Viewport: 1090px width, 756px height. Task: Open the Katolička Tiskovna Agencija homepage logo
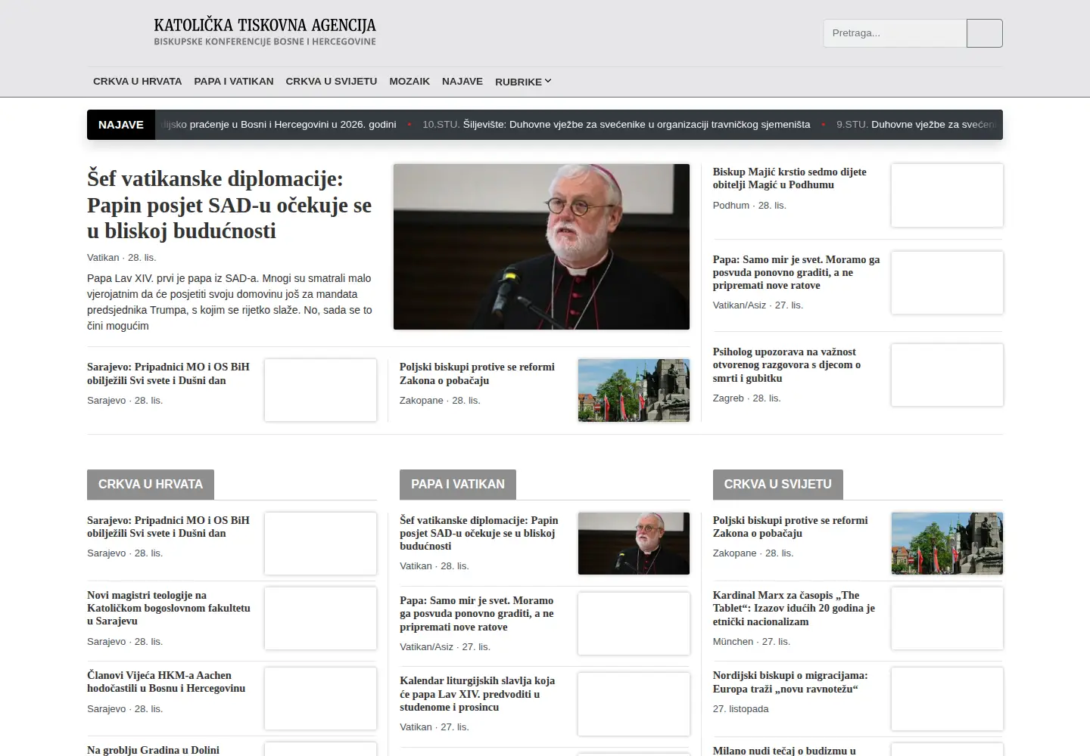265,32
